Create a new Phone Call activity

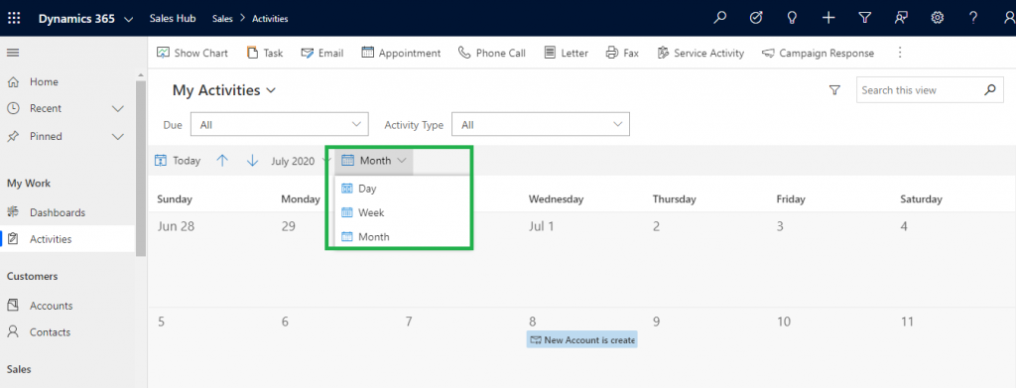(492, 54)
